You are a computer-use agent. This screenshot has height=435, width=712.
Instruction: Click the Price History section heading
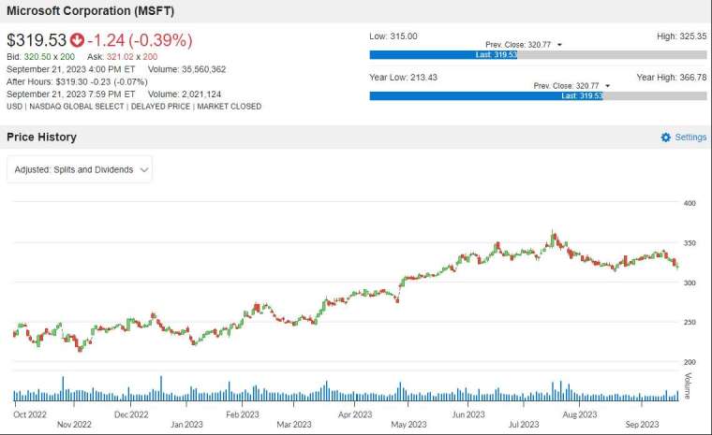[x=41, y=137]
